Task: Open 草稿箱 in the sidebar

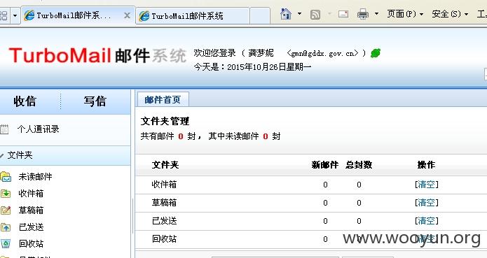Action: click(x=31, y=210)
